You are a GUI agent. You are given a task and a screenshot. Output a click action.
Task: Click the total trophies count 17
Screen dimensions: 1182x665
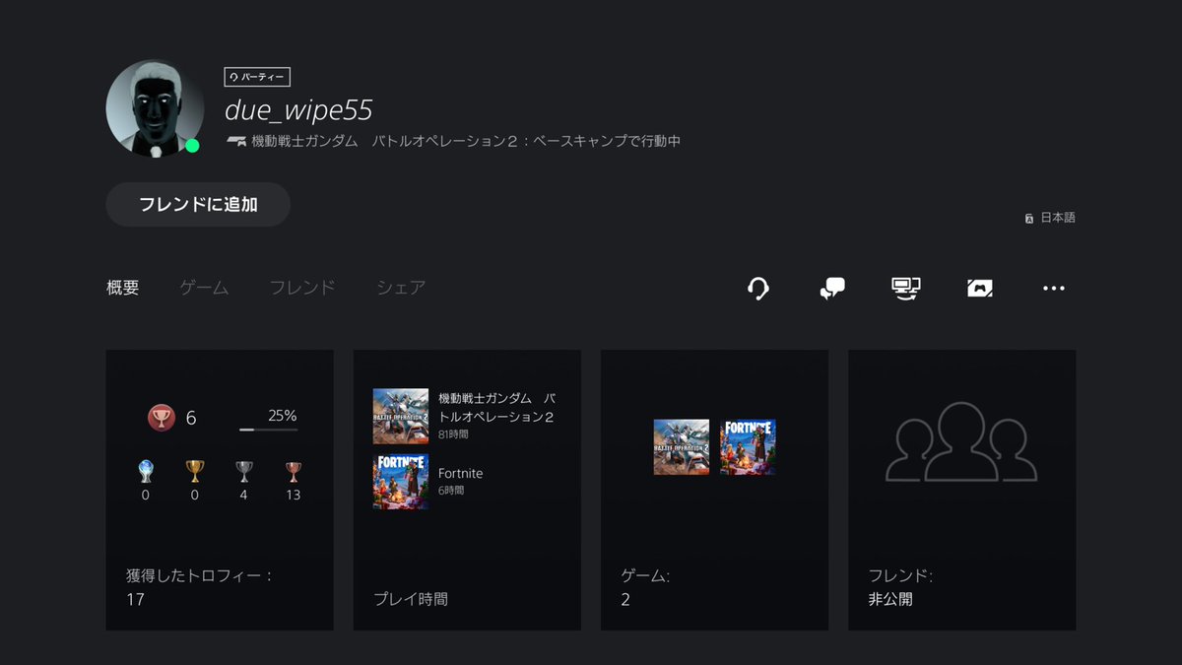click(x=135, y=599)
